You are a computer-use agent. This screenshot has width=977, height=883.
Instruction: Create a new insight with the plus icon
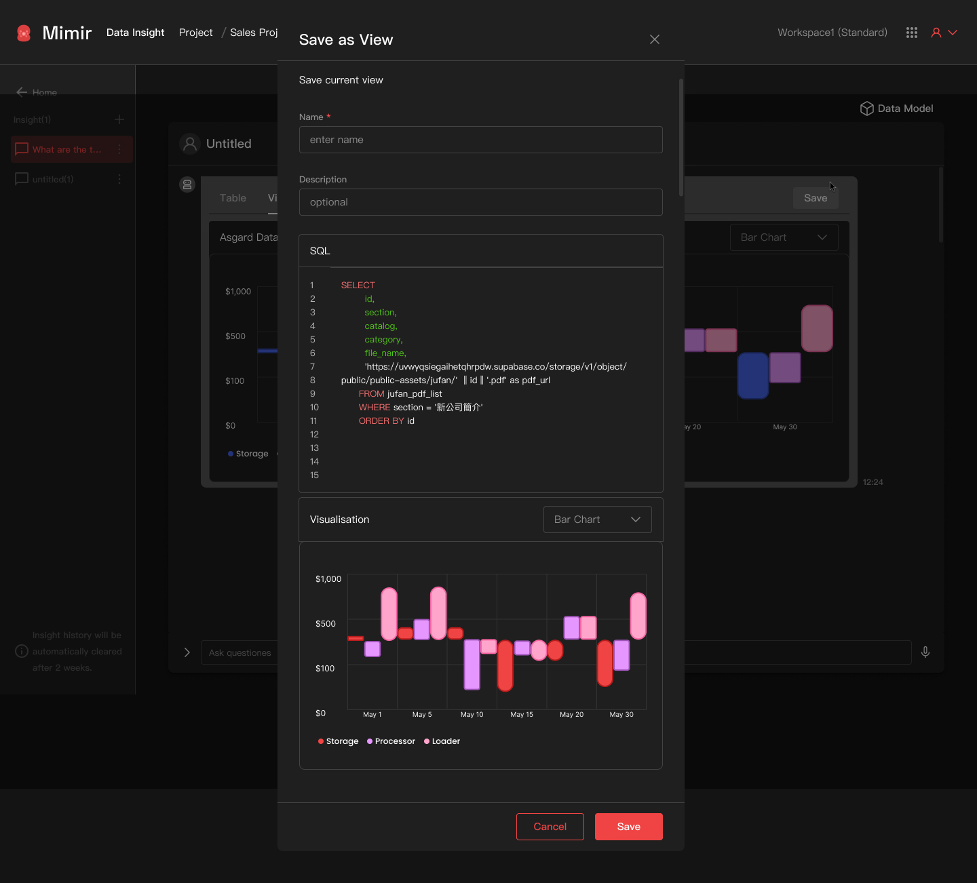pos(119,119)
